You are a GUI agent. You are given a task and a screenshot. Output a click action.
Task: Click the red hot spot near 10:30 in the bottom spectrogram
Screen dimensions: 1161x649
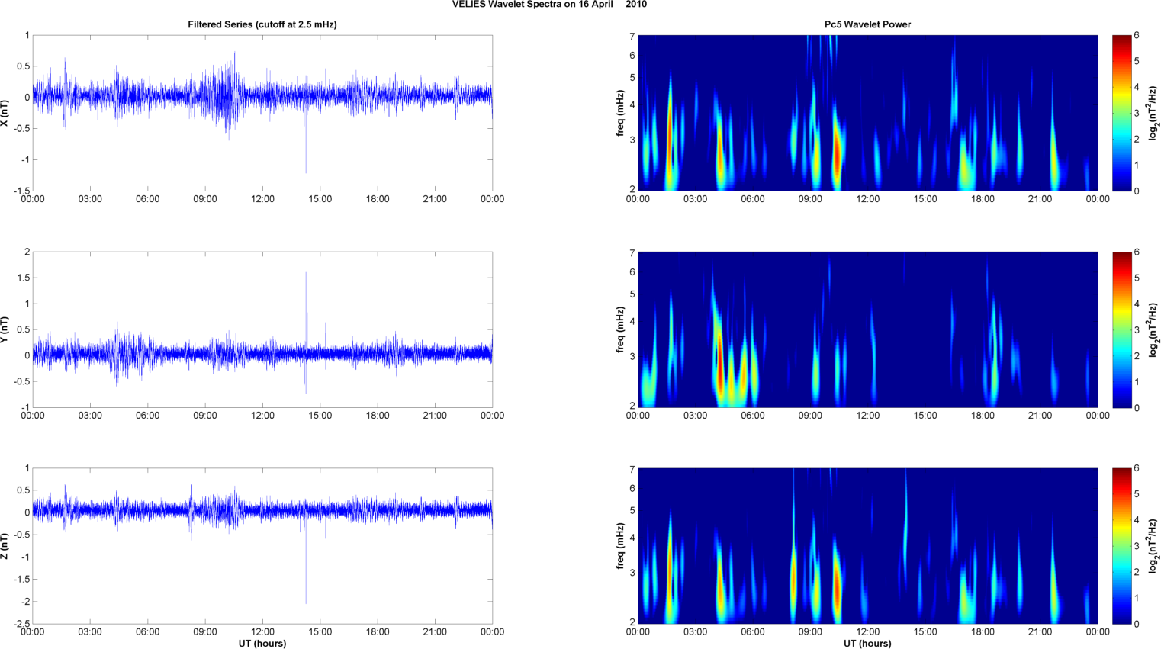tap(837, 587)
